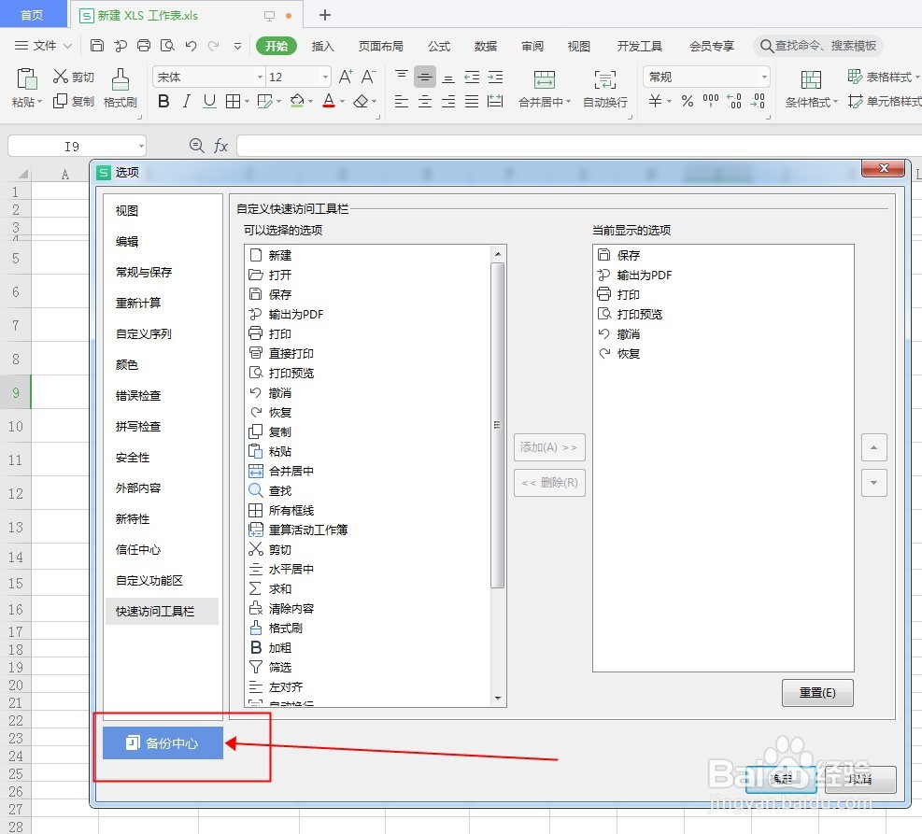Click the << 删除(R) button
This screenshot has width=922, height=834.
pyautogui.click(x=549, y=483)
